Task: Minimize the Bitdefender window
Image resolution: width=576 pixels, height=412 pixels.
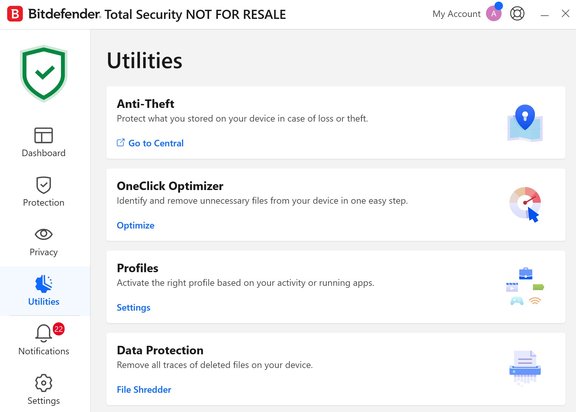Action: (x=544, y=14)
